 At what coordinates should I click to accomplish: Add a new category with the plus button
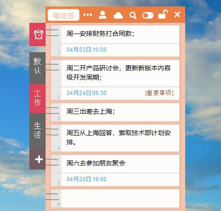[37, 159]
